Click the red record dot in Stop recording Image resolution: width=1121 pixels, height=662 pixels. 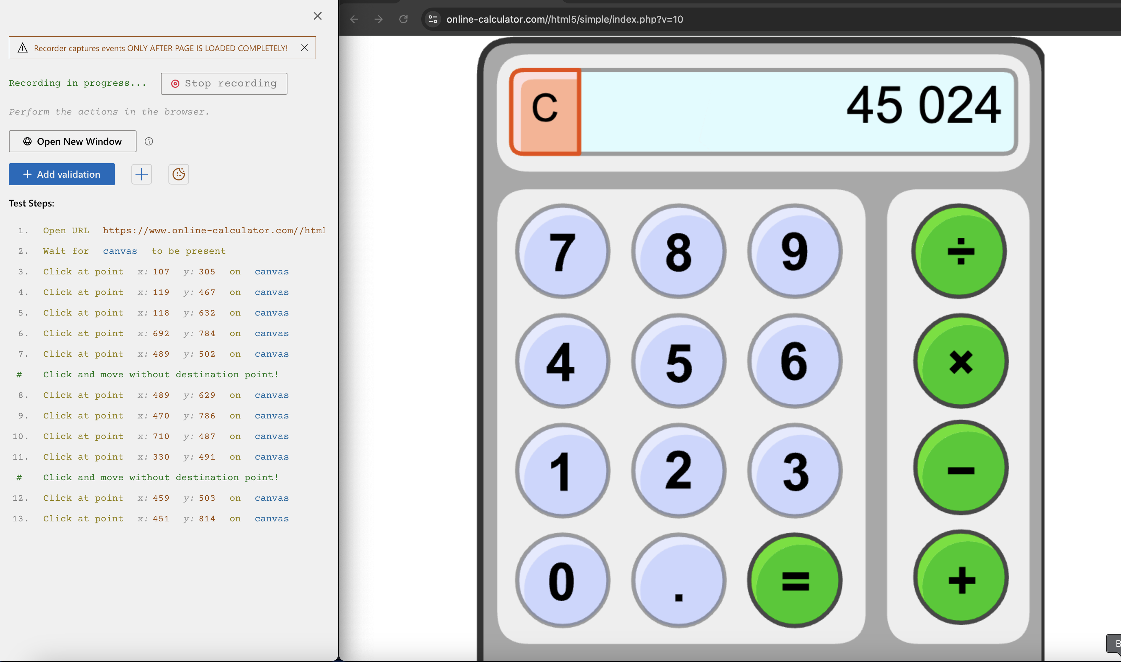click(x=175, y=83)
